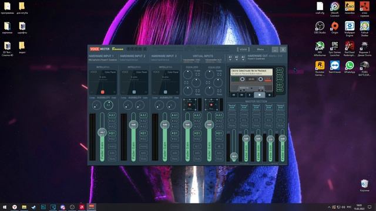Open the A2 hardware out device selector

click(237, 57)
